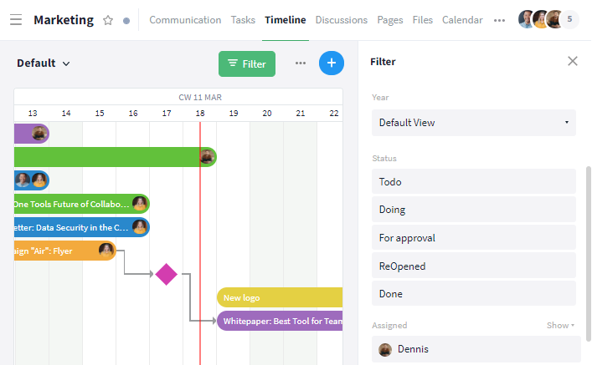Open timeline options three-dot menu
This screenshot has height=365, width=592.
pos(301,63)
